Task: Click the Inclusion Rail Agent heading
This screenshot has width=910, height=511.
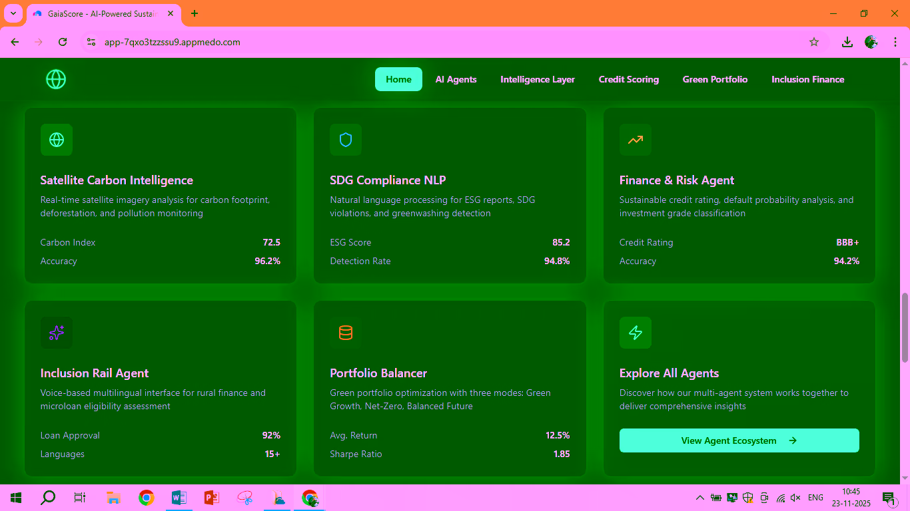Action: point(95,373)
